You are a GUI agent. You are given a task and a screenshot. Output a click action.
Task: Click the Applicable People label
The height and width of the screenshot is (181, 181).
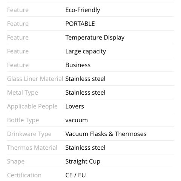click(32, 107)
